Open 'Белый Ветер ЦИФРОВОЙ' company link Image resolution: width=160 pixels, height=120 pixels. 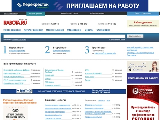click(x=13, y=83)
